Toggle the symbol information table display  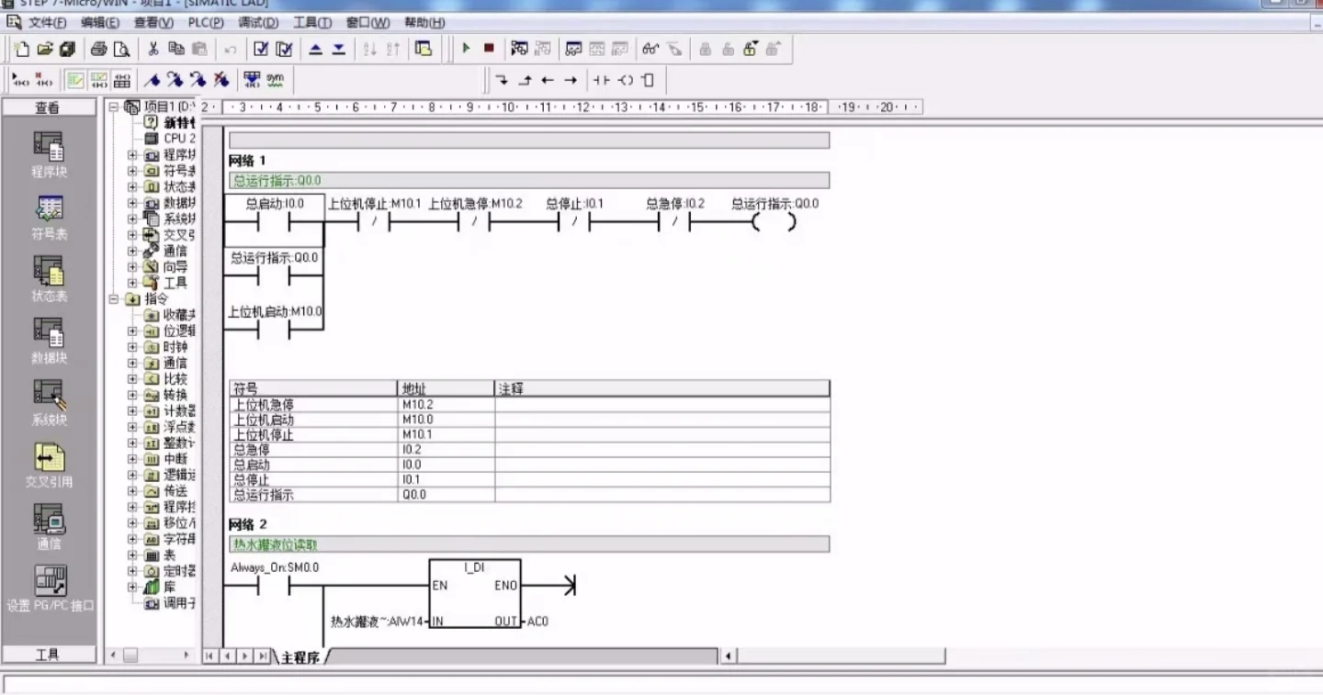click(x=121, y=80)
